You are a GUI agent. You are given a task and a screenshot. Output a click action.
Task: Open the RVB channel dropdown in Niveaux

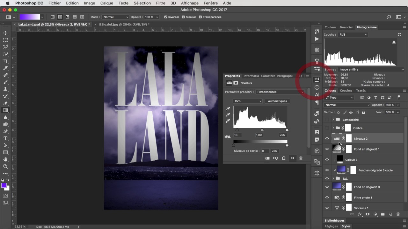coord(248,101)
